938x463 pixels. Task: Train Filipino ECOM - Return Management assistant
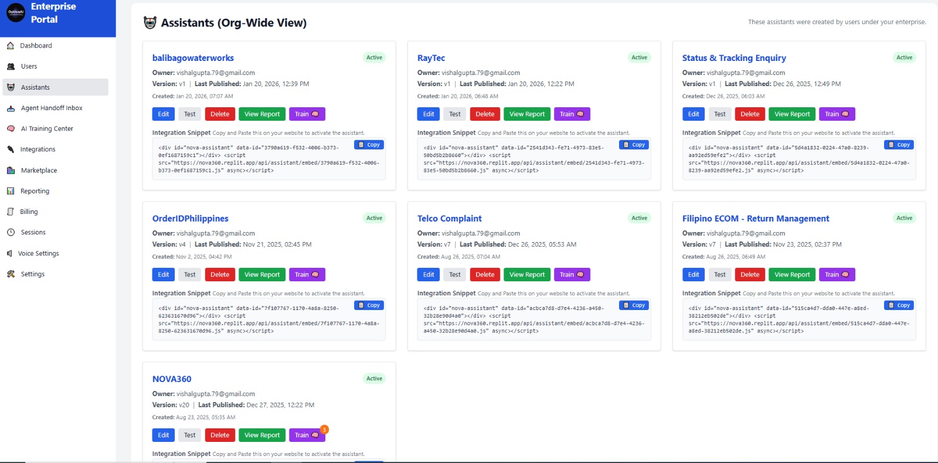(837, 275)
